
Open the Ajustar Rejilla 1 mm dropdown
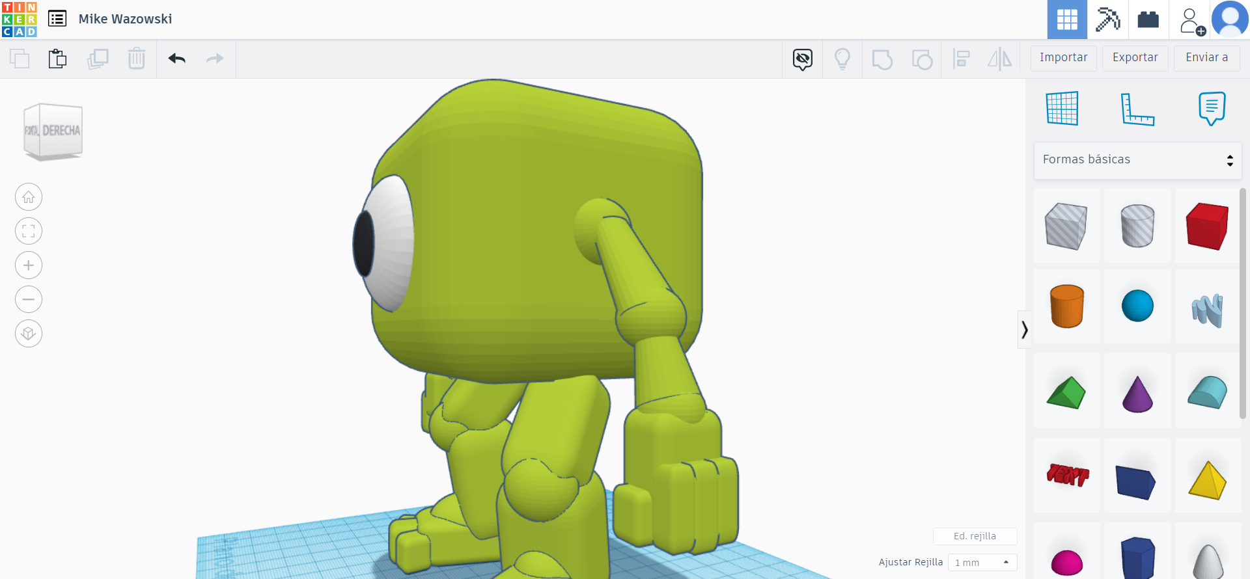click(x=982, y=562)
